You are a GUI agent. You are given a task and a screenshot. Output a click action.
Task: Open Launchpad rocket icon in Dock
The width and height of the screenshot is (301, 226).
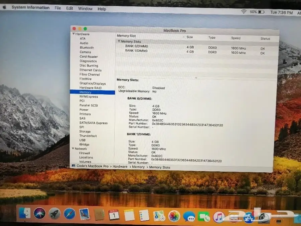55,214
